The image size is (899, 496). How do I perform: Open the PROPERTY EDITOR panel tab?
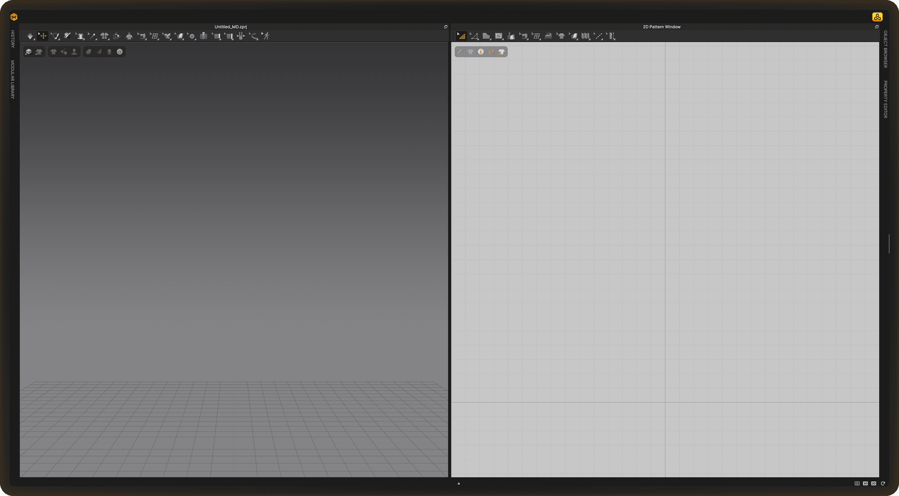point(886,99)
